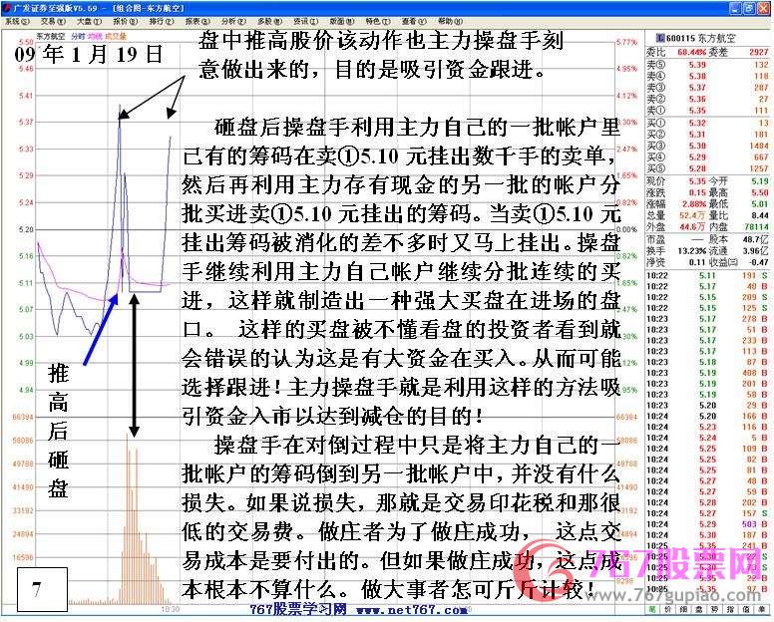Click the 委差 2927 value
The image size is (774, 622).
759,52
